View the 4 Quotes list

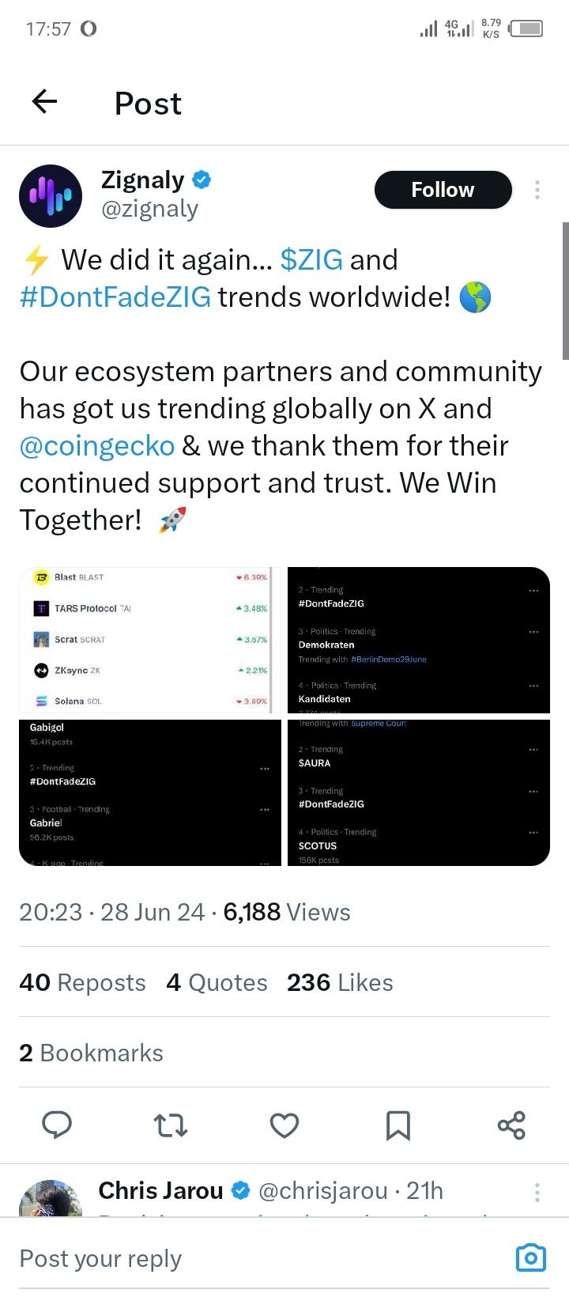point(217,982)
